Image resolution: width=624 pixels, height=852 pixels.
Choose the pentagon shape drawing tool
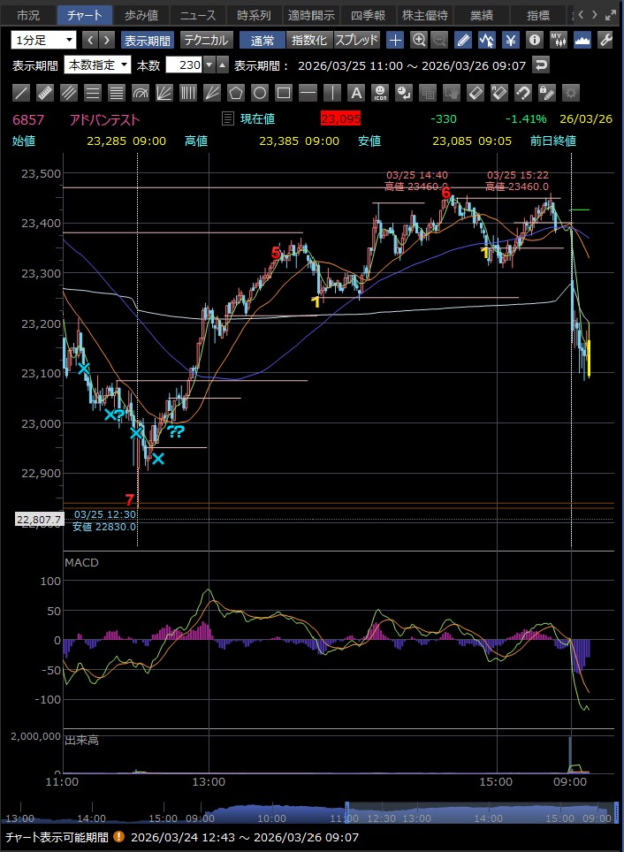point(236,93)
